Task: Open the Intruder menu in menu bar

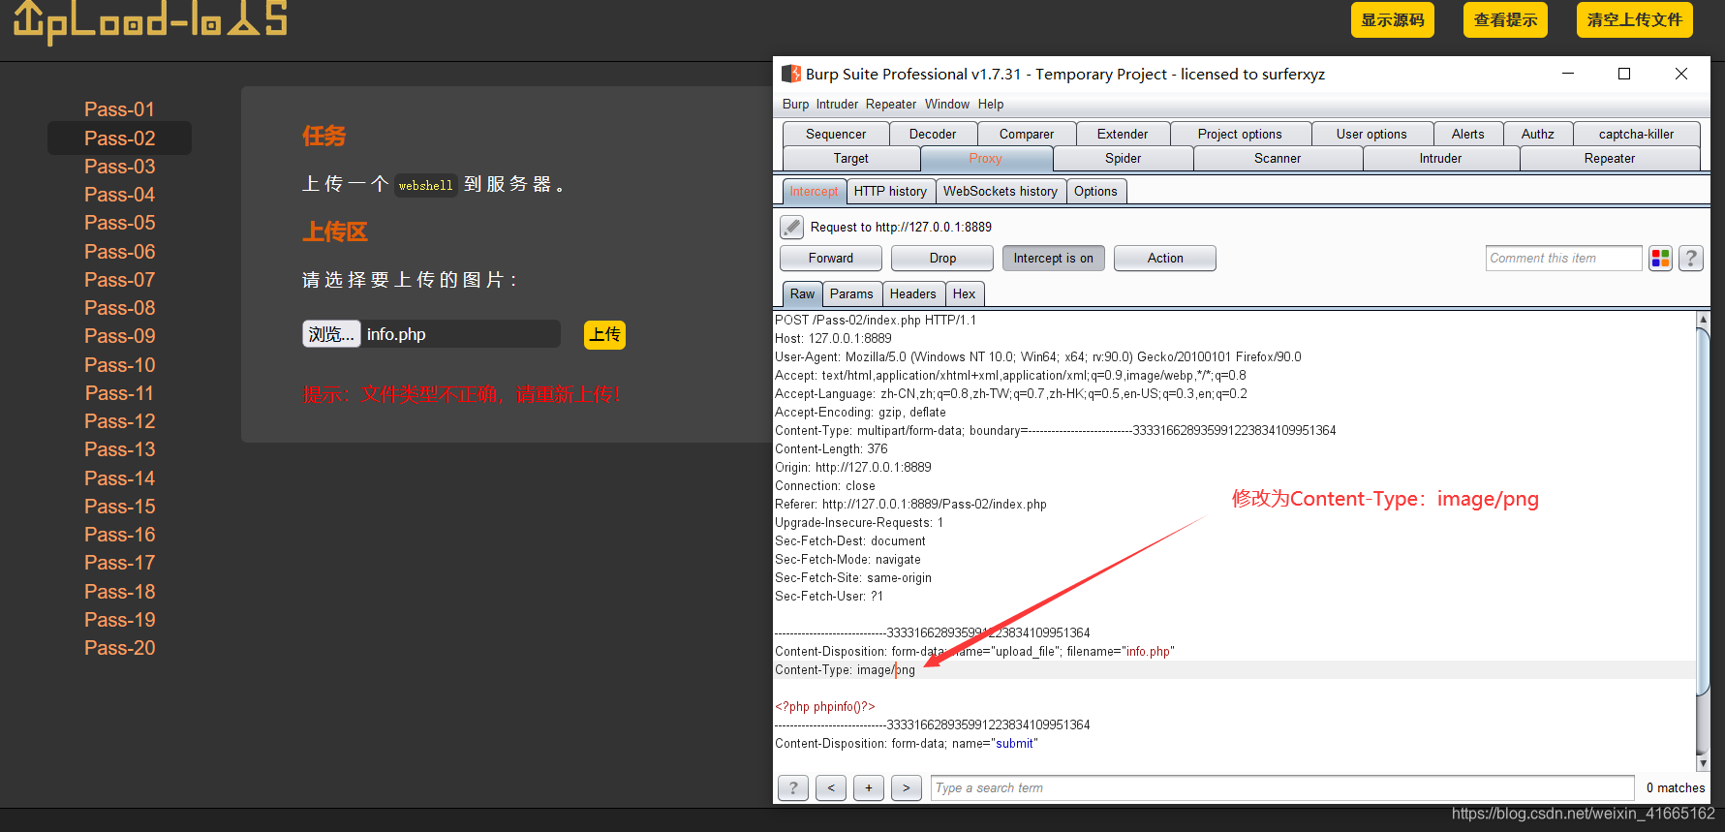Action: click(x=837, y=104)
